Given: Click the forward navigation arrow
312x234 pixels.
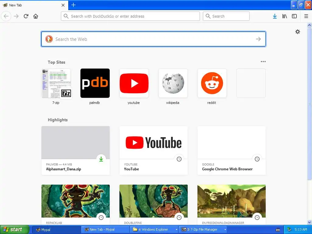Looking at the screenshot, I should point(16,16).
